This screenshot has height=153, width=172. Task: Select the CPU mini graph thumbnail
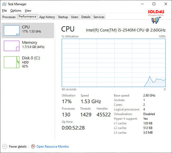[x=12, y=30]
